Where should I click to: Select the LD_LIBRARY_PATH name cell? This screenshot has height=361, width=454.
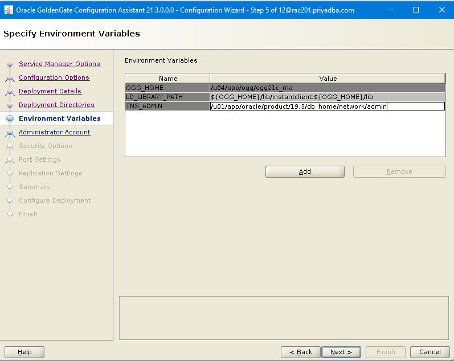click(x=167, y=97)
